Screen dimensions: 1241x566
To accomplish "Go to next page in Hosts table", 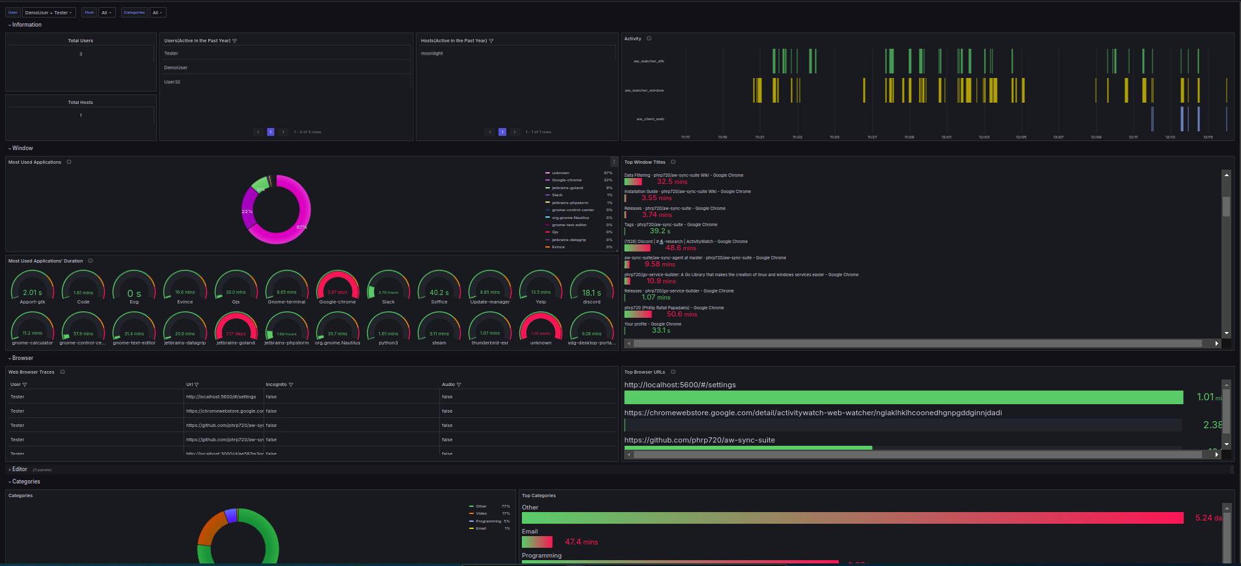I will (x=515, y=132).
